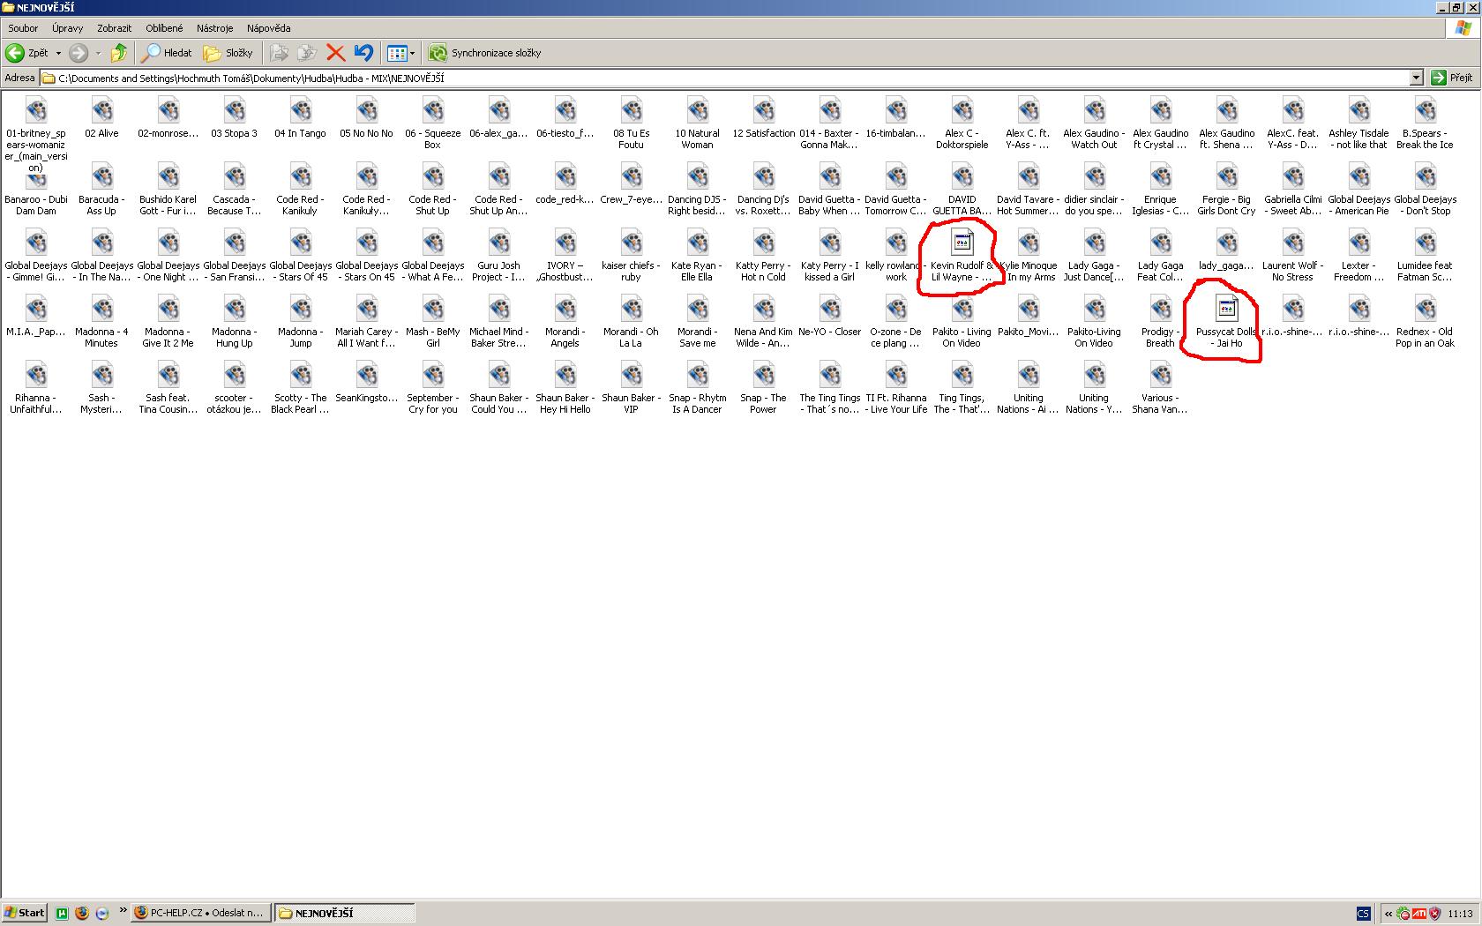Select the 'Fergie - Big Girls Dont Cry' file name

[1226, 205]
